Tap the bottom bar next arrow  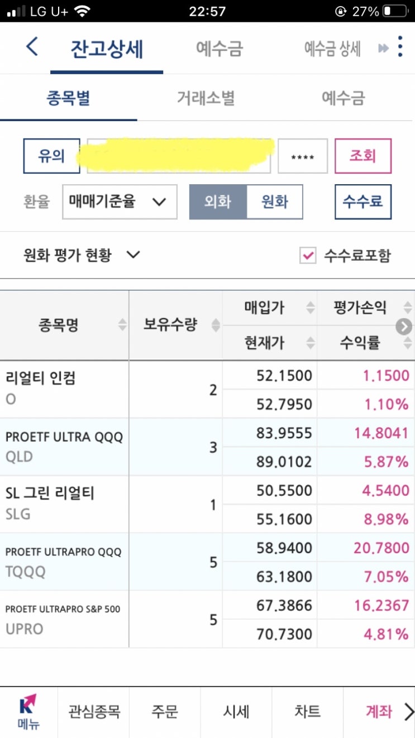click(409, 712)
